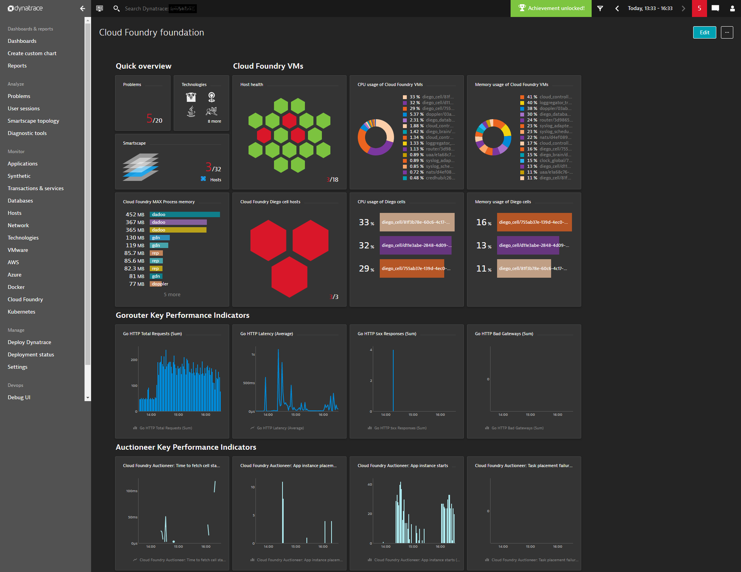Click the Tomcat cat technology icon
The height and width of the screenshot is (572, 741).
tap(211, 111)
